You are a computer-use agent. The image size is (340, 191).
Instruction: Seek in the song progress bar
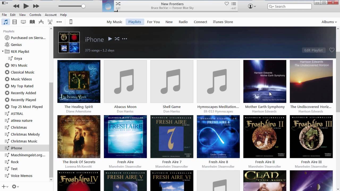[175, 11]
